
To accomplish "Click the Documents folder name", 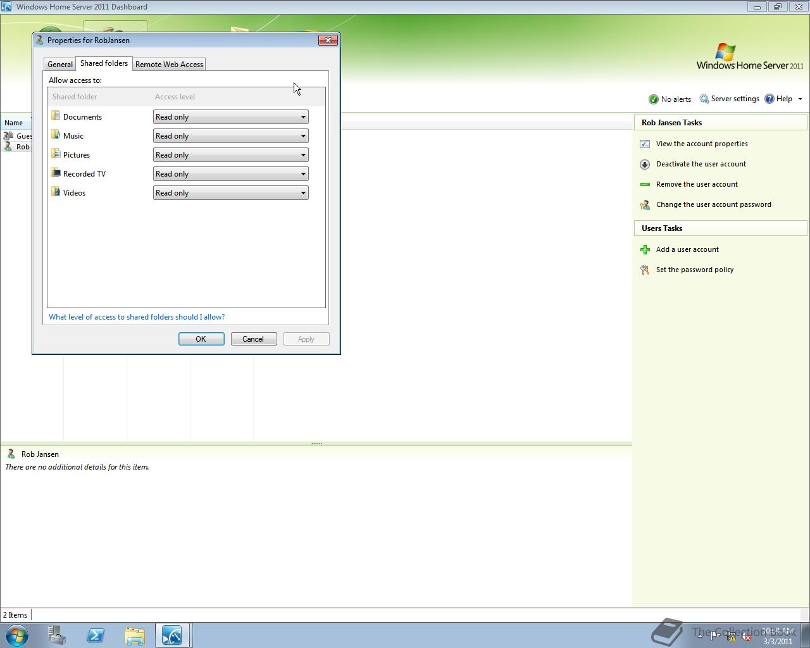I will tap(82, 117).
